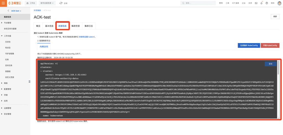Go back with sidebar left arrow
This screenshot has height=135, width=283.
8,11
